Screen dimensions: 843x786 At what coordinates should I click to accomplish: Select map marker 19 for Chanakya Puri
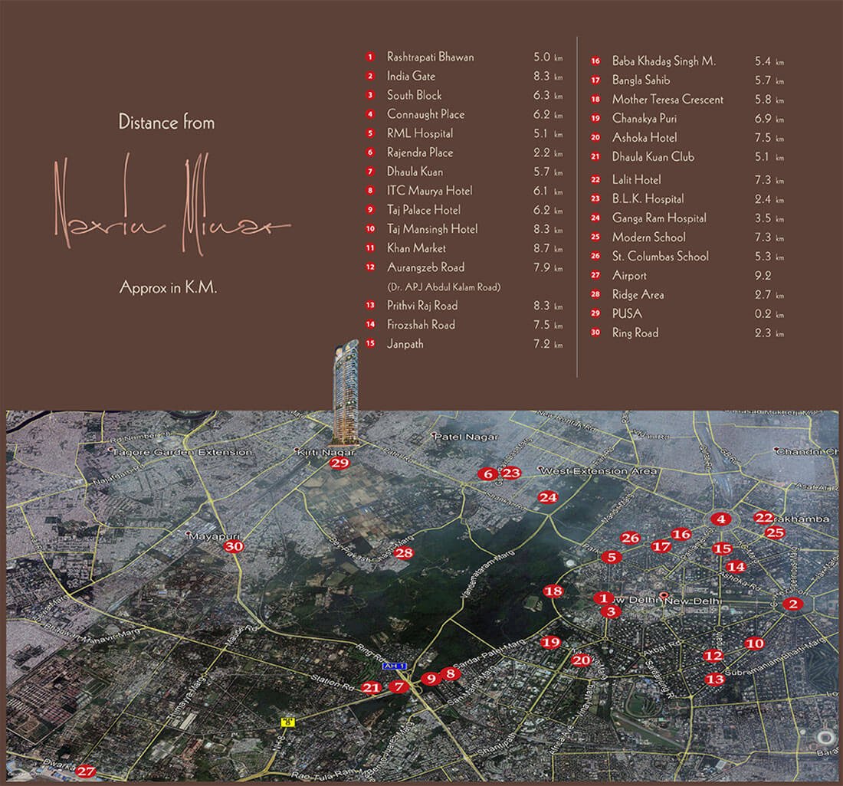point(550,642)
